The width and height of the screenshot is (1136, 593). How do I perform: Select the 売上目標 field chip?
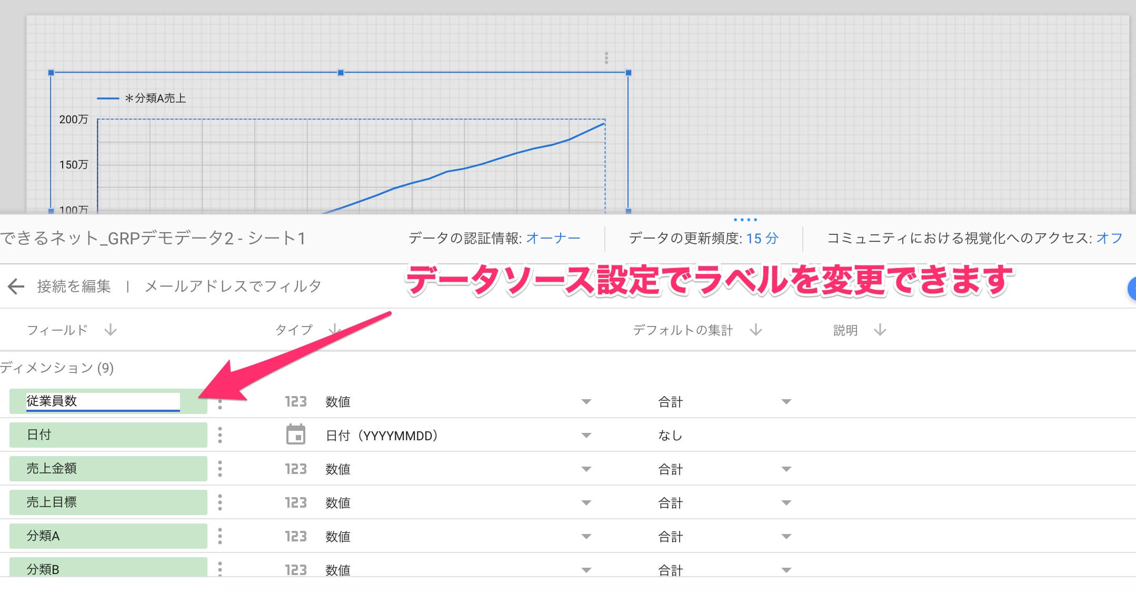108,502
